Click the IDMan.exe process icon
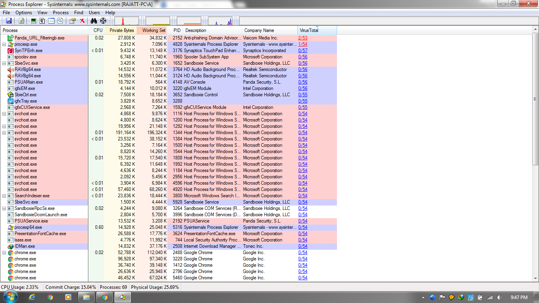Viewport: 539px width, 303px height. point(11,246)
